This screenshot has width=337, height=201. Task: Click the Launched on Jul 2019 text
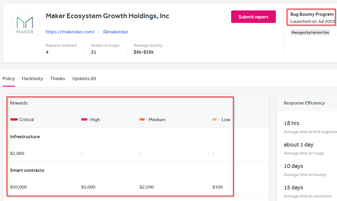tap(313, 21)
